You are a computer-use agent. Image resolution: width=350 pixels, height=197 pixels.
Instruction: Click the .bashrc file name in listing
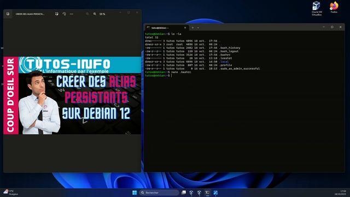coord(225,55)
